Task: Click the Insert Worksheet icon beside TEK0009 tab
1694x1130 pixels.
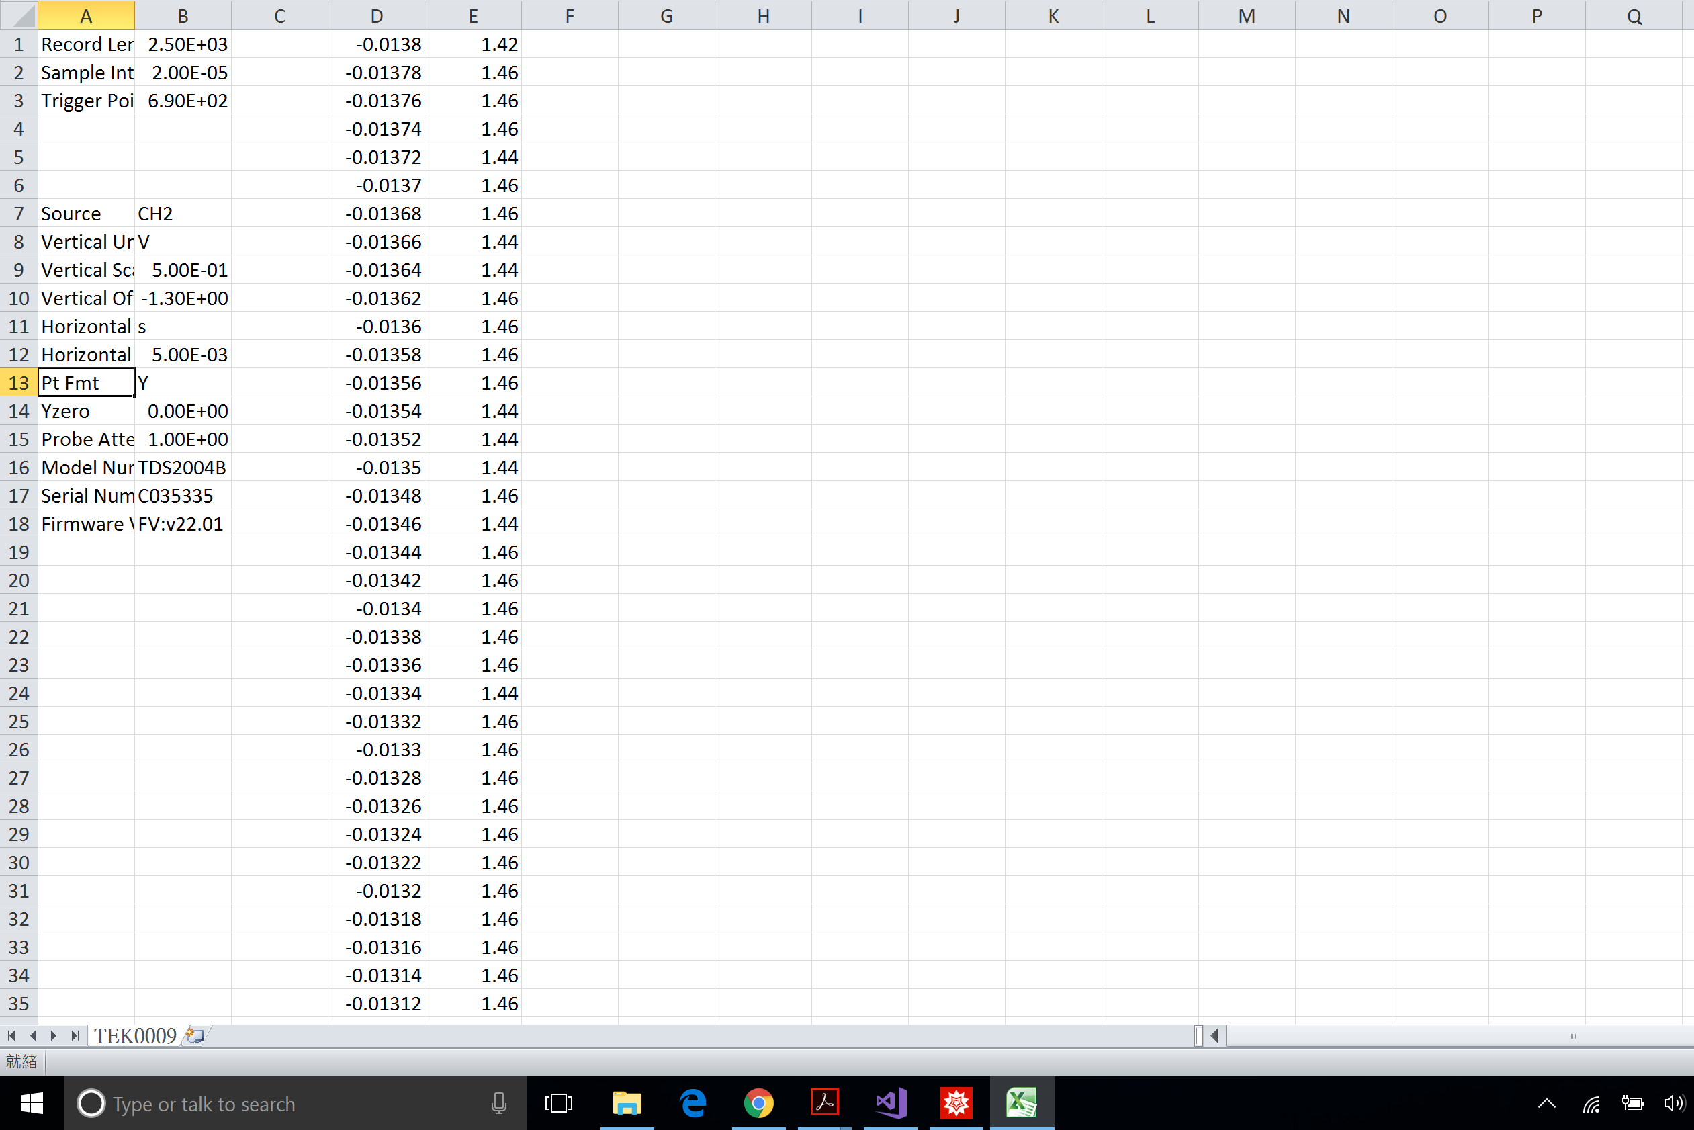Action: click(x=193, y=1037)
